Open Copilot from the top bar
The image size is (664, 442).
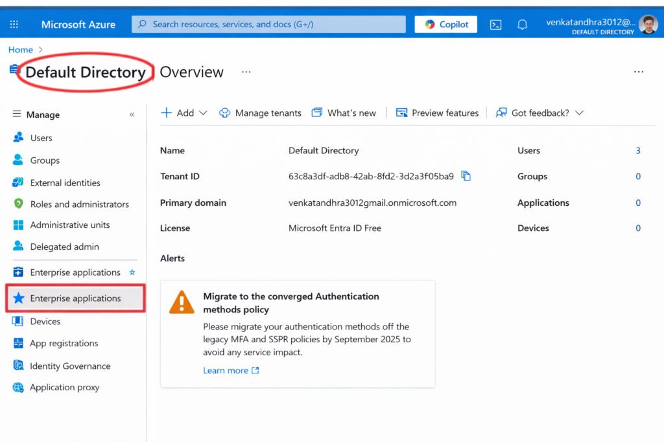coord(446,24)
